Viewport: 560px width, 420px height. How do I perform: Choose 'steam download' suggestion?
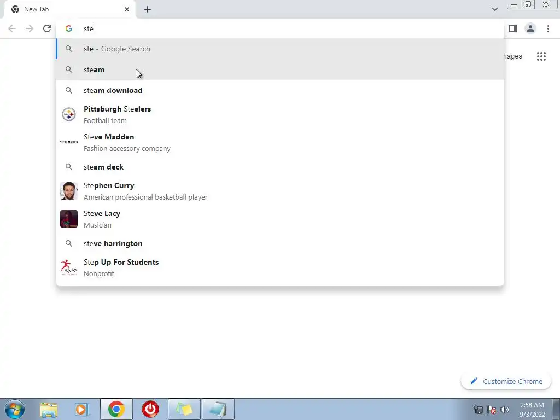point(280,90)
